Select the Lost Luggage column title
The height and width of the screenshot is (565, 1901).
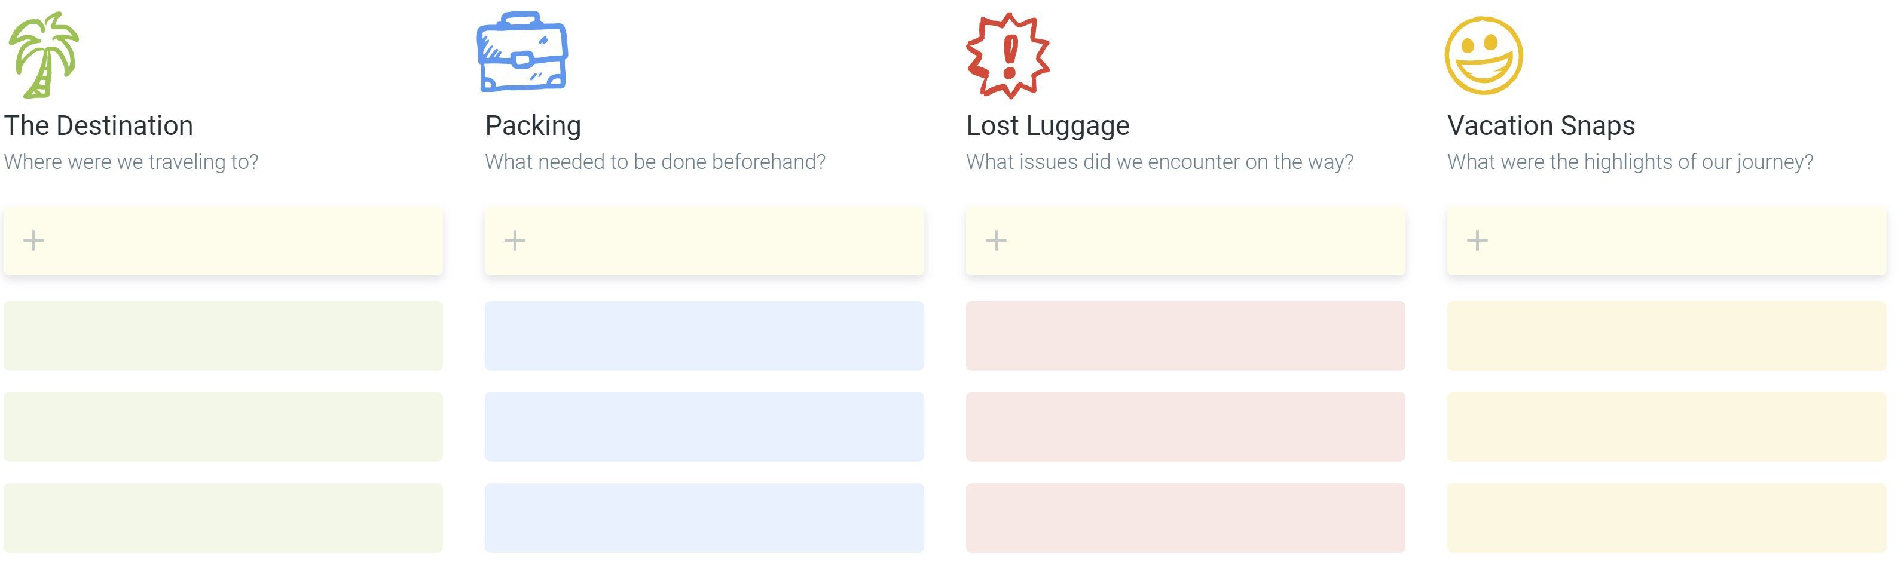[x=1048, y=126]
